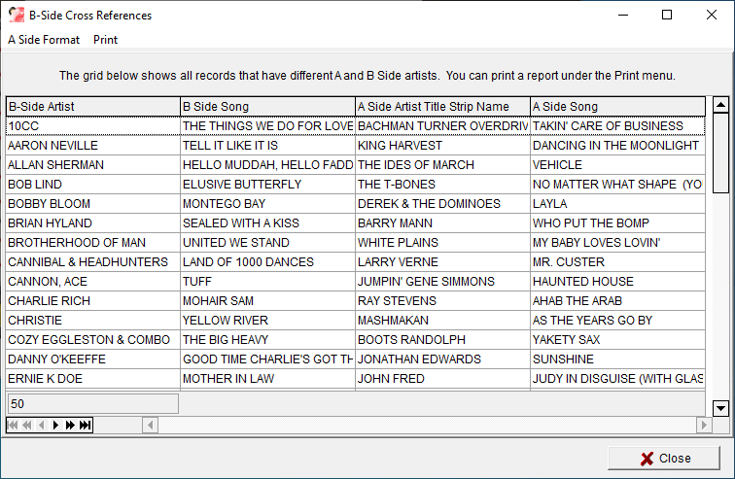Select the CHRISTIE cell
Image resolution: width=735 pixels, height=479 pixels.
(92, 321)
